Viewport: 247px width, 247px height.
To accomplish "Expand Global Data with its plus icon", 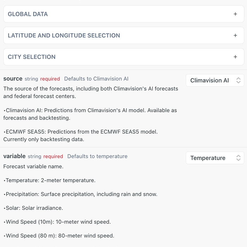I will pyautogui.click(x=235, y=14).
